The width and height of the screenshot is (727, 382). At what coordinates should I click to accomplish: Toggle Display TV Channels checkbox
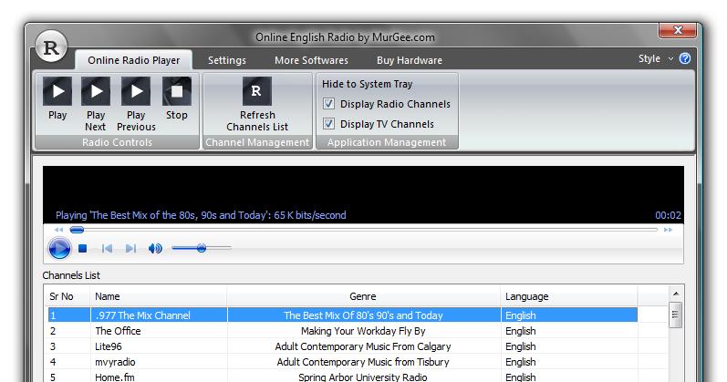click(329, 124)
